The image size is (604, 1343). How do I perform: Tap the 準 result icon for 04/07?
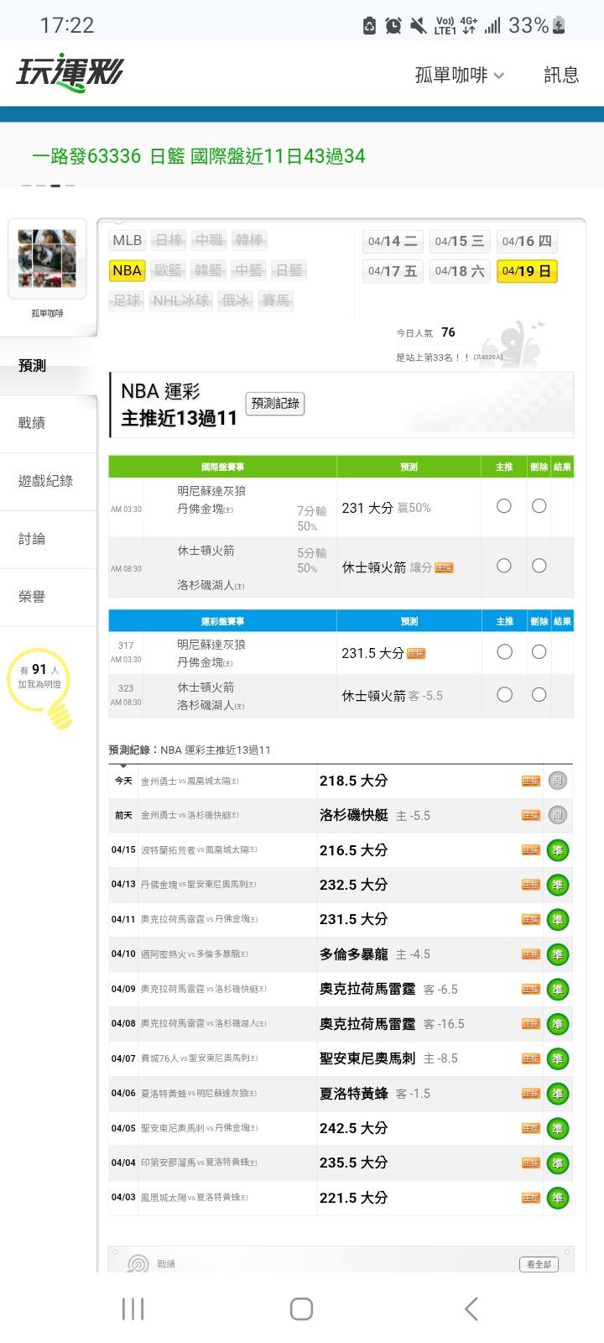(557, 1059)
